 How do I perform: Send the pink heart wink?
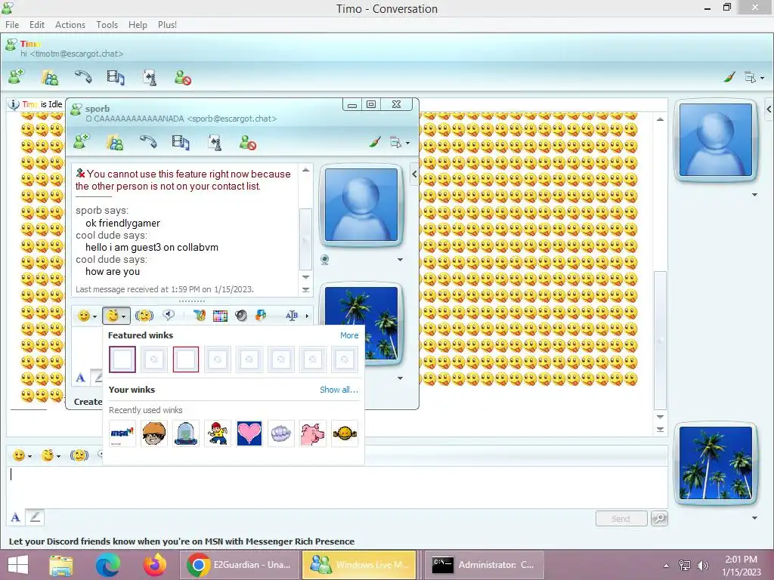pos(249,433)
